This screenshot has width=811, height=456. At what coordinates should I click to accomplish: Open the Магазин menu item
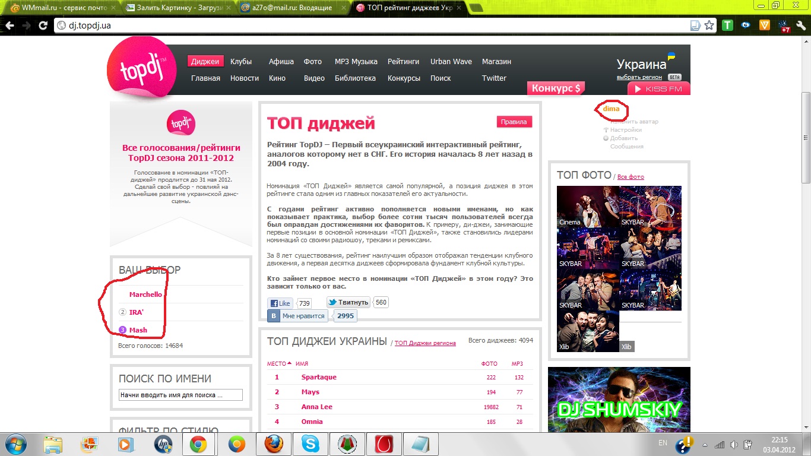496,62
